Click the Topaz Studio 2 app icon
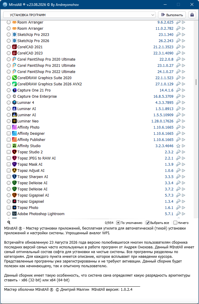This screenshot has width=199, height=304. [14, 152]
